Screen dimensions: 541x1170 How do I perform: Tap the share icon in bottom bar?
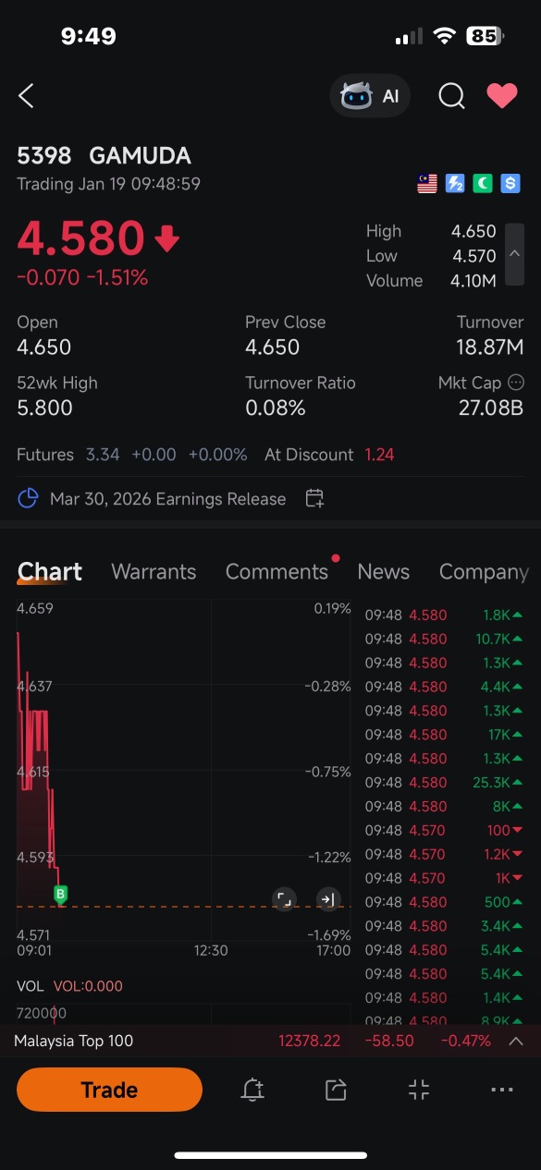[336, 1090]
